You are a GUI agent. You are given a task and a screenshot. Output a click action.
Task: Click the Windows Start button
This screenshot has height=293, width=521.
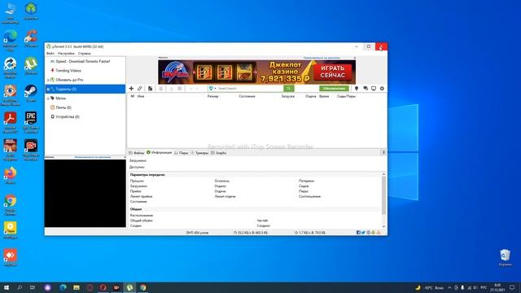[x=7, y=287]
